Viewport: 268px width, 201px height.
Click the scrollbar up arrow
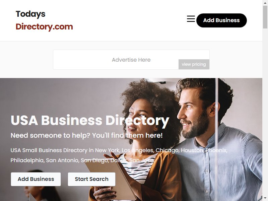265,2
